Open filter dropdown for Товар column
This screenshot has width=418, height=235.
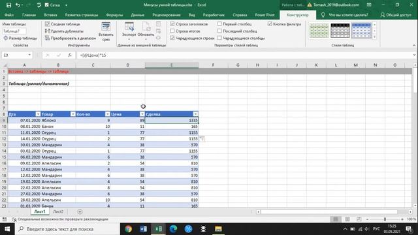[x=72, y=114]
